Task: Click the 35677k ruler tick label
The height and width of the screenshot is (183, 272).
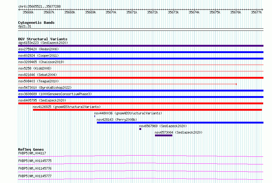Action: [x=256, y=12]
